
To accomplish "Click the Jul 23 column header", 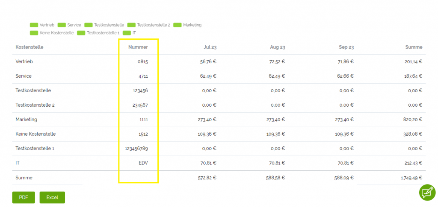I will coord(210,47).
